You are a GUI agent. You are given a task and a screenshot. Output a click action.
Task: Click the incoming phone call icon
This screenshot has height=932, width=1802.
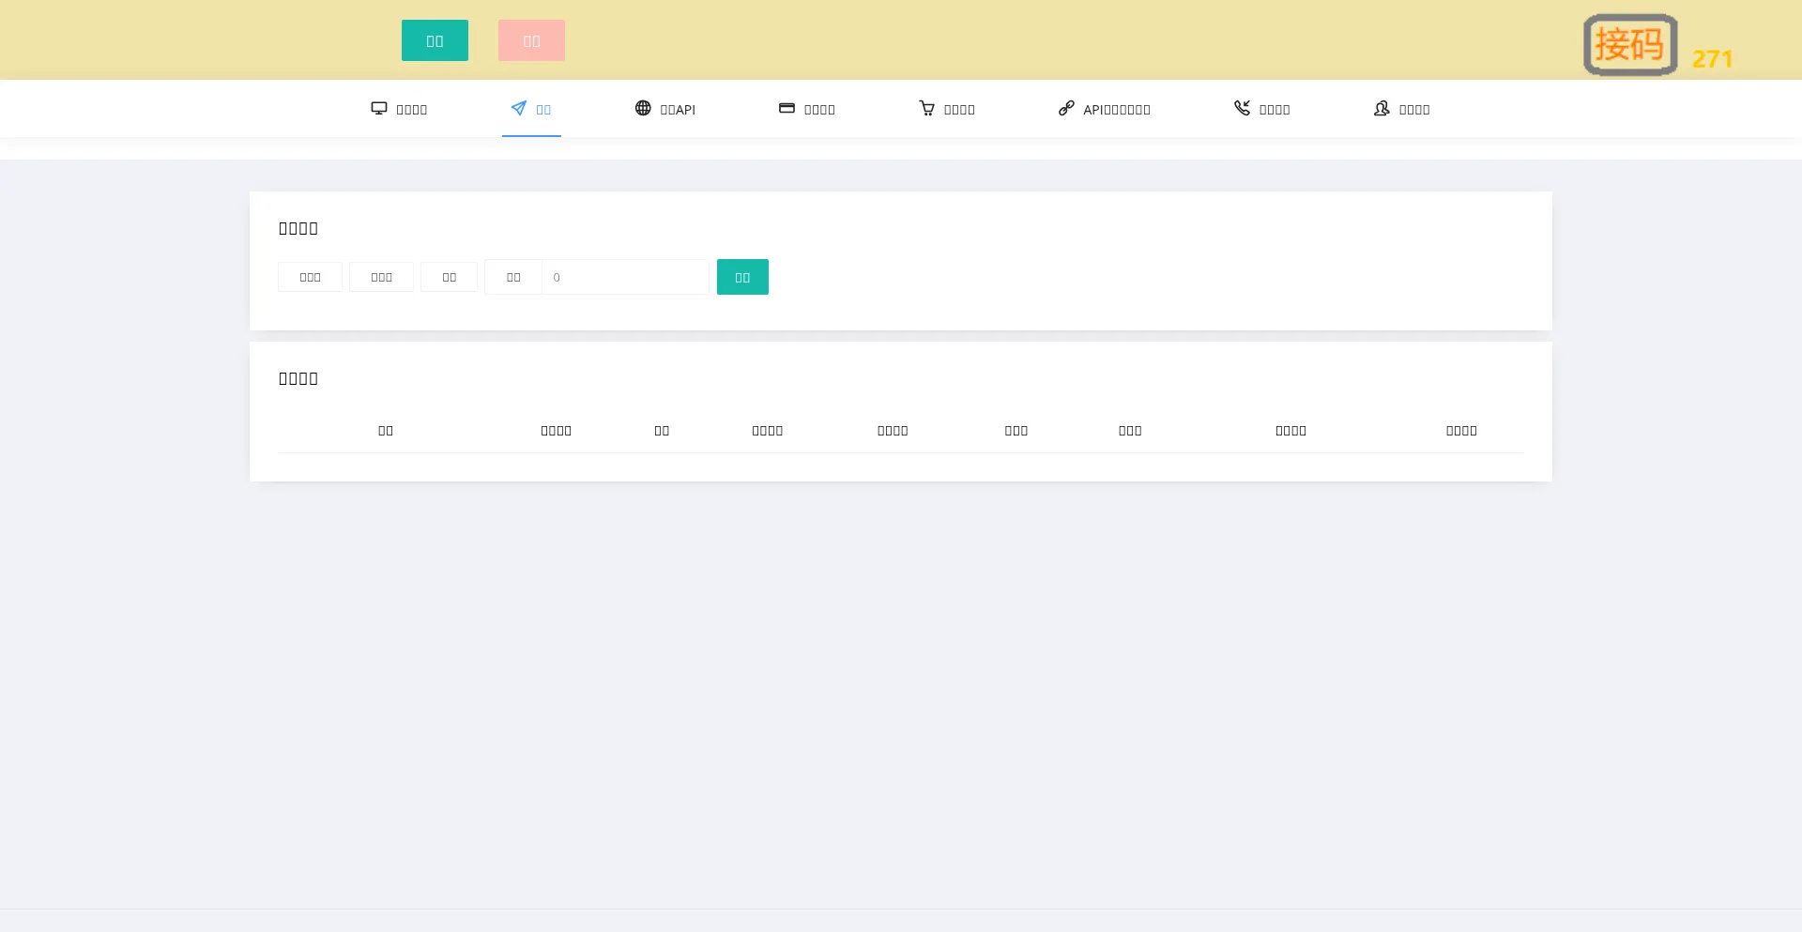1242,109
